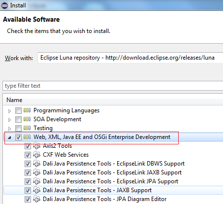This screenshot has height=204, width=223.
Task: Open the Work with repository combo box
Action: (x=130, y=58)
